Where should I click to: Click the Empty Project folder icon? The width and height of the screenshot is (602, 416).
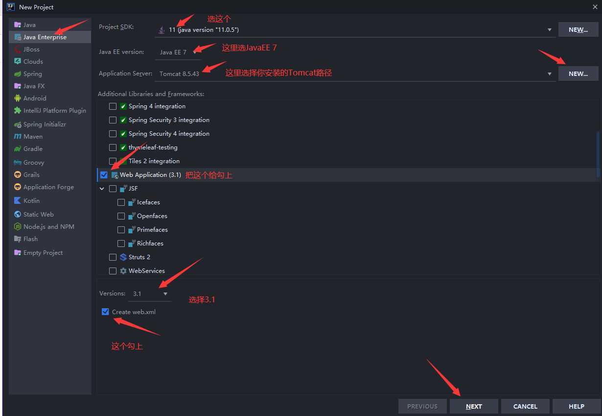pos(18,252)
